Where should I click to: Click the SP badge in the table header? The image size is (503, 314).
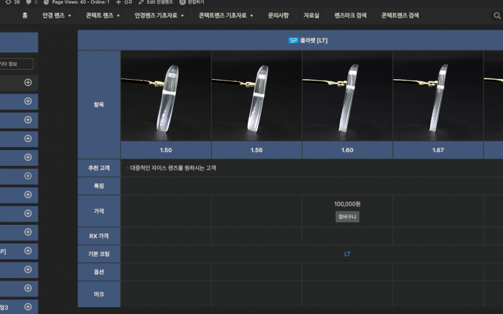click(293, 41)
